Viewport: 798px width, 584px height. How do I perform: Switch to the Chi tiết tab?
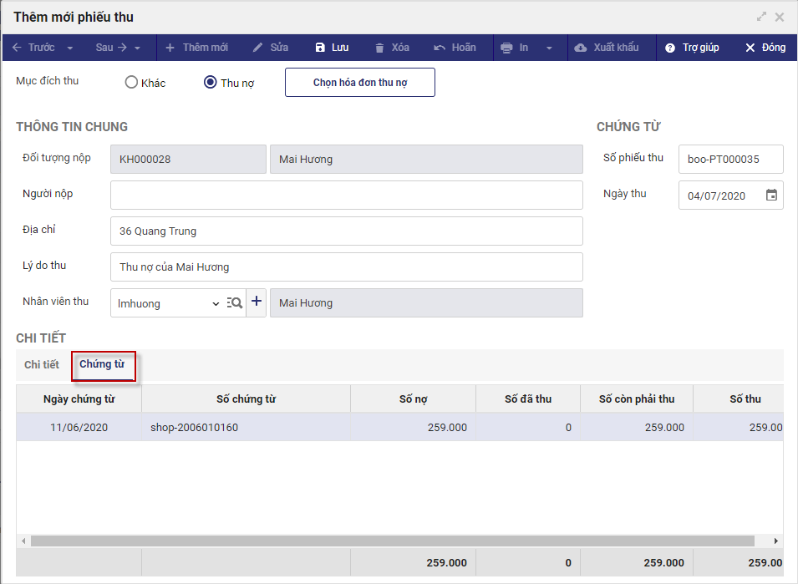point(42,365)
